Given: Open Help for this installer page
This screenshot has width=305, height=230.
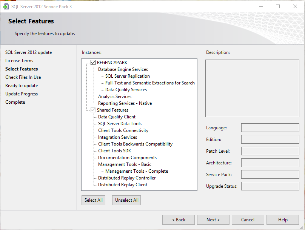Looking at the screenshot, I should tap(282, 219).
